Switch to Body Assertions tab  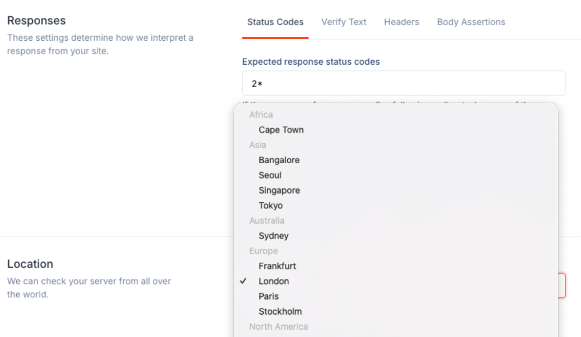coord(471,22)
